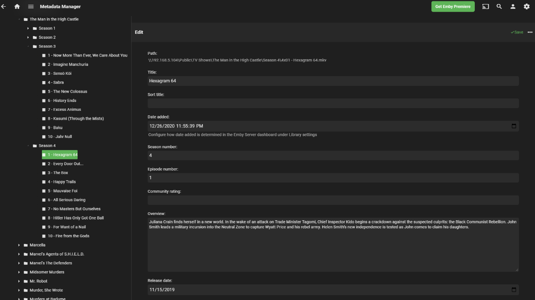Open the Date added calendar picker
The width and height of the screenshot is (535, 300).
click(514, 126)
